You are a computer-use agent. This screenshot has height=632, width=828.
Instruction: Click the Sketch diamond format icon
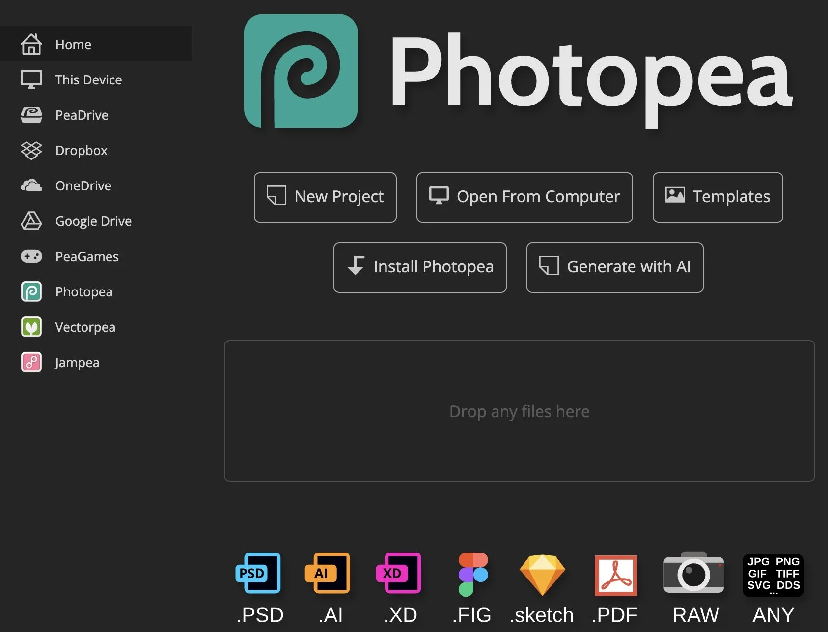[542, 575]
